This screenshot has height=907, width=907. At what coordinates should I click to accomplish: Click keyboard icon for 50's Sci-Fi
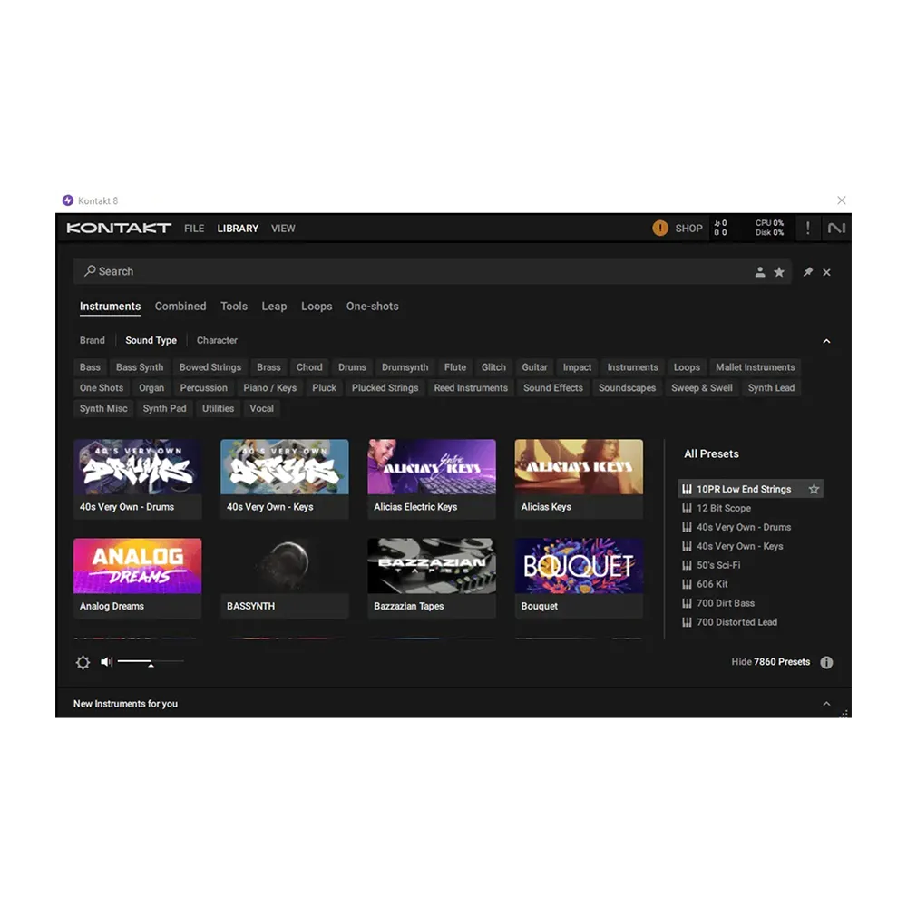[x=687, y=565]
